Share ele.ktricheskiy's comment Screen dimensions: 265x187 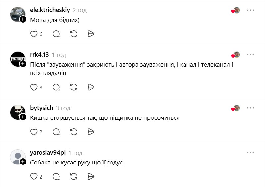pos(91,34)
